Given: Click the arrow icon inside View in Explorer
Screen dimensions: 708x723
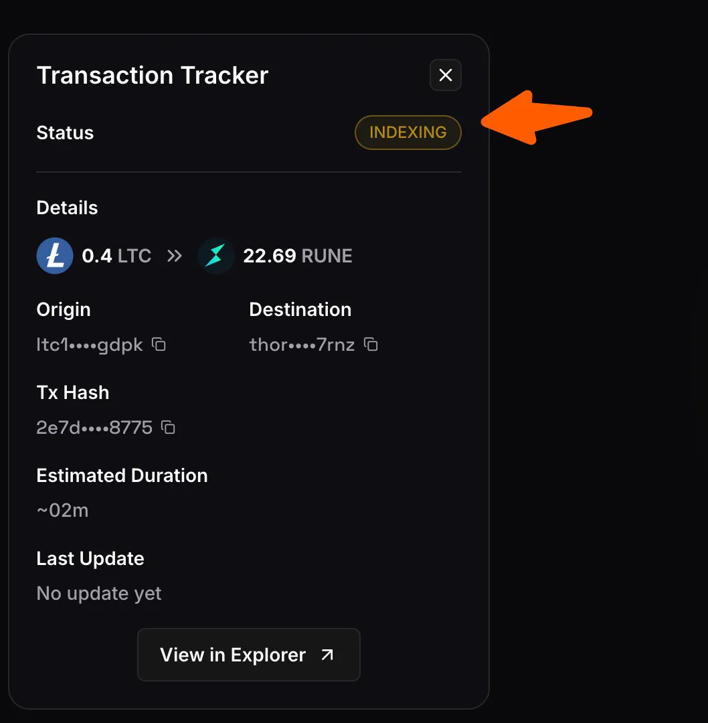Looking at the screenshot, I should [327, 655].
